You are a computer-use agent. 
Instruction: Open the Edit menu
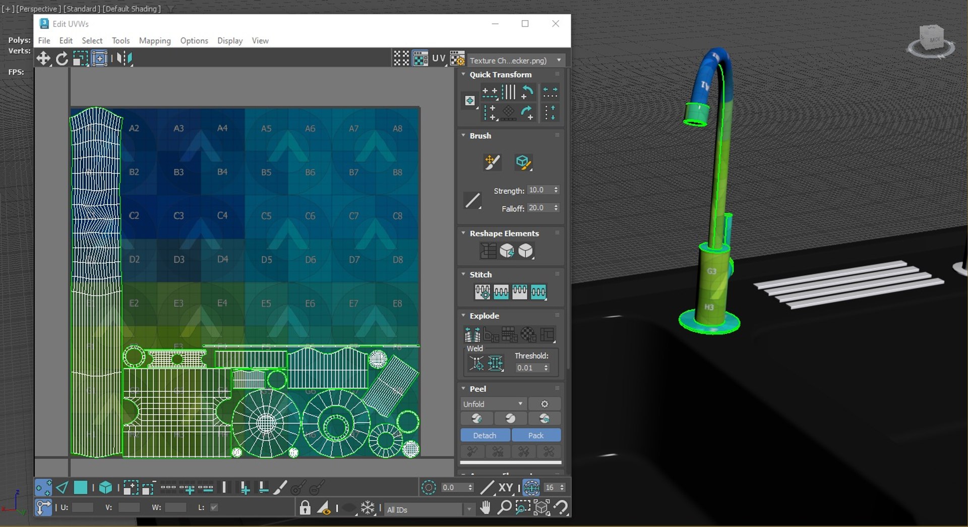66,41
